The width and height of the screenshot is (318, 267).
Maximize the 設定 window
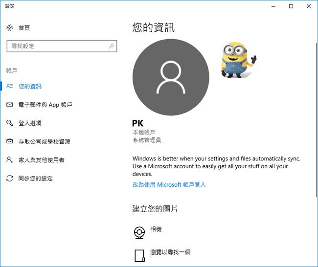click(291, 6)
